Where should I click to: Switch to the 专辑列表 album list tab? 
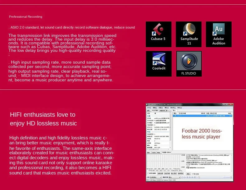(x=162, y=111)
